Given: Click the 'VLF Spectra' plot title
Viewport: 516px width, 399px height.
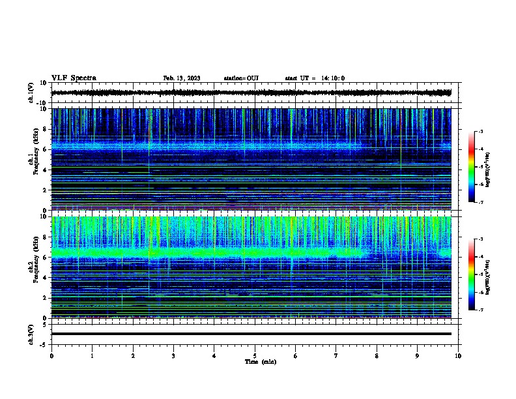Looking at the screenshot, I should [x=74, y=78].
